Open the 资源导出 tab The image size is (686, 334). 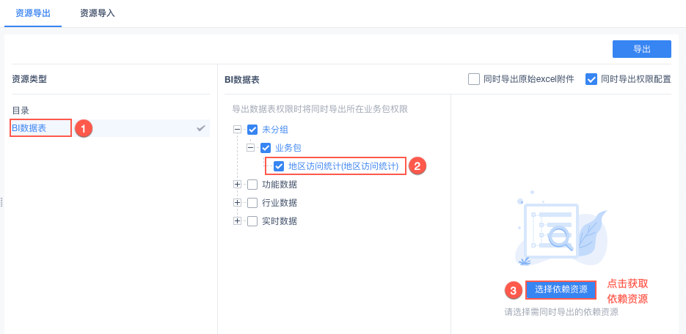click(33, 13)
